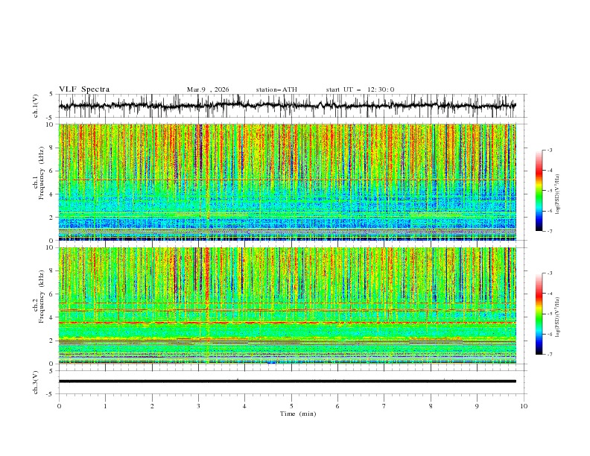Click the time axis tick label 1
This screenshot has height=456, width=590.
pyautogui.click(x=105, y=406)
